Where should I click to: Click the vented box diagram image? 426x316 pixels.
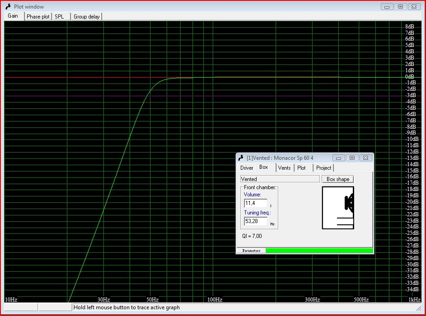[338, 208]
